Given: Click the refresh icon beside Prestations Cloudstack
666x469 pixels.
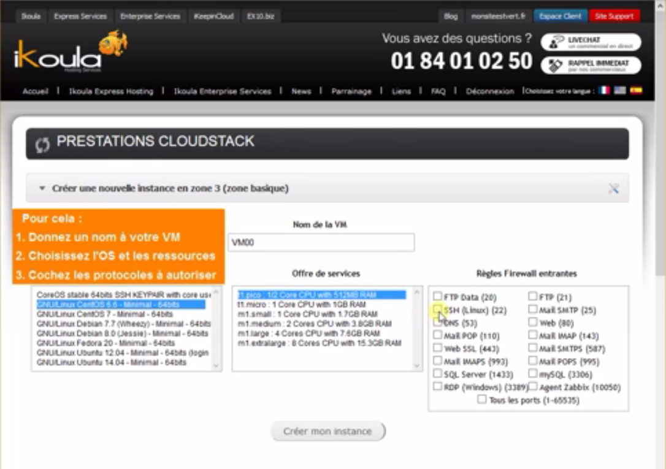Looking at the screenshot, I should 42,144.
